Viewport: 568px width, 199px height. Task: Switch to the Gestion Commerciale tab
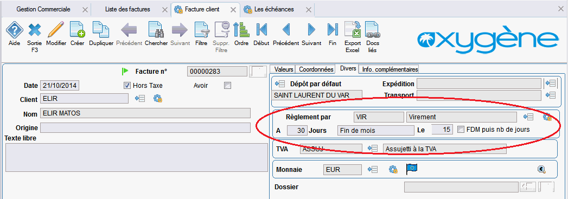(x=43, y=9)
